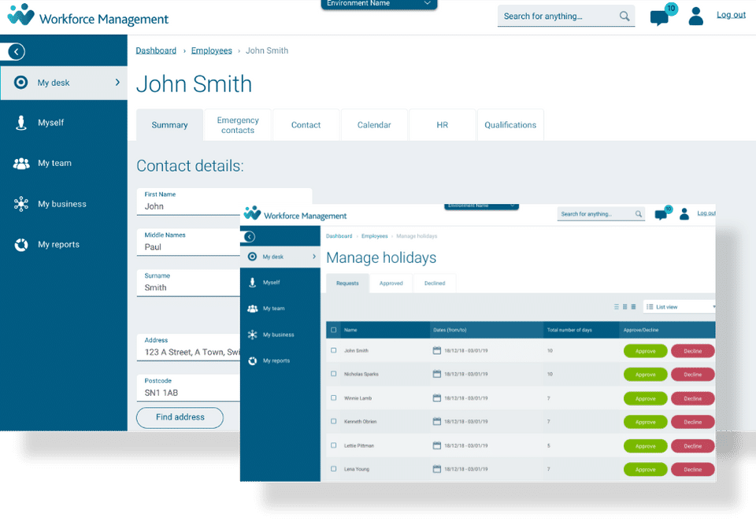Open calendar icon in Lena Young row
This screenshot has height=525, width=756.
(x=437, y=468)
